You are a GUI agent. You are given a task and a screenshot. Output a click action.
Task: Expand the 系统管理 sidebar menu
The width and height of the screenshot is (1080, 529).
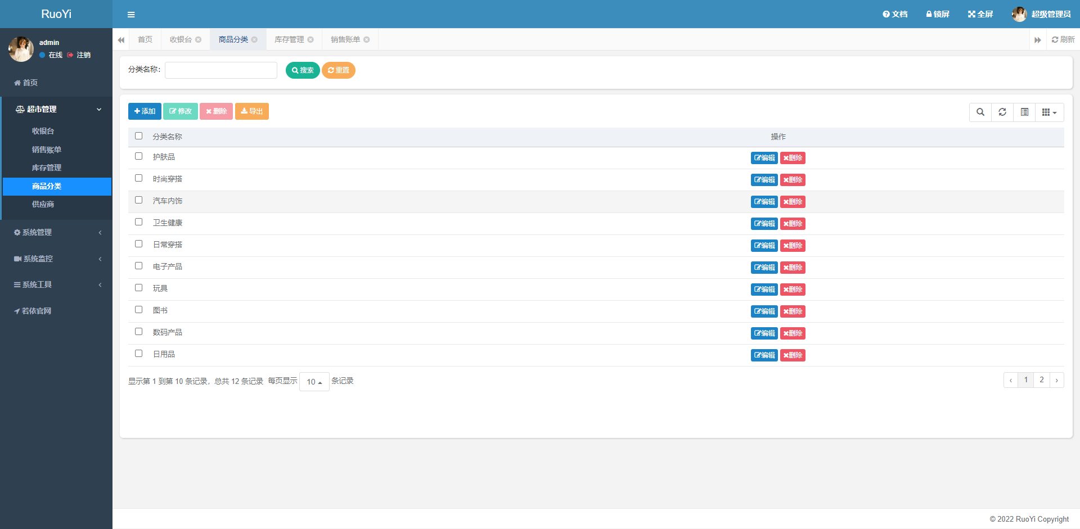[x=56, y=232]
